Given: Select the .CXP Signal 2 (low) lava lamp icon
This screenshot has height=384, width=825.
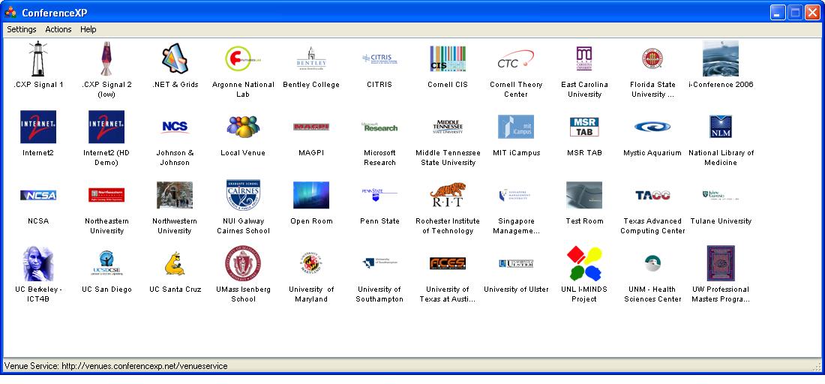Looking at the screenshot, I should pyautogui.click(x=106, y=59).
